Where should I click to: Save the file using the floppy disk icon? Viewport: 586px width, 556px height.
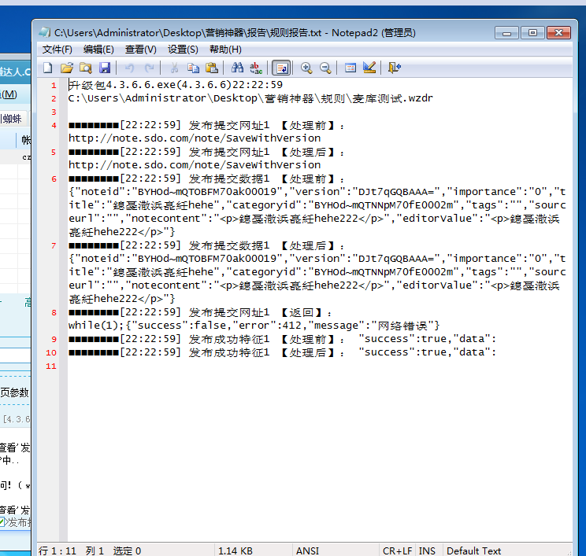click(x=105, y=68)
